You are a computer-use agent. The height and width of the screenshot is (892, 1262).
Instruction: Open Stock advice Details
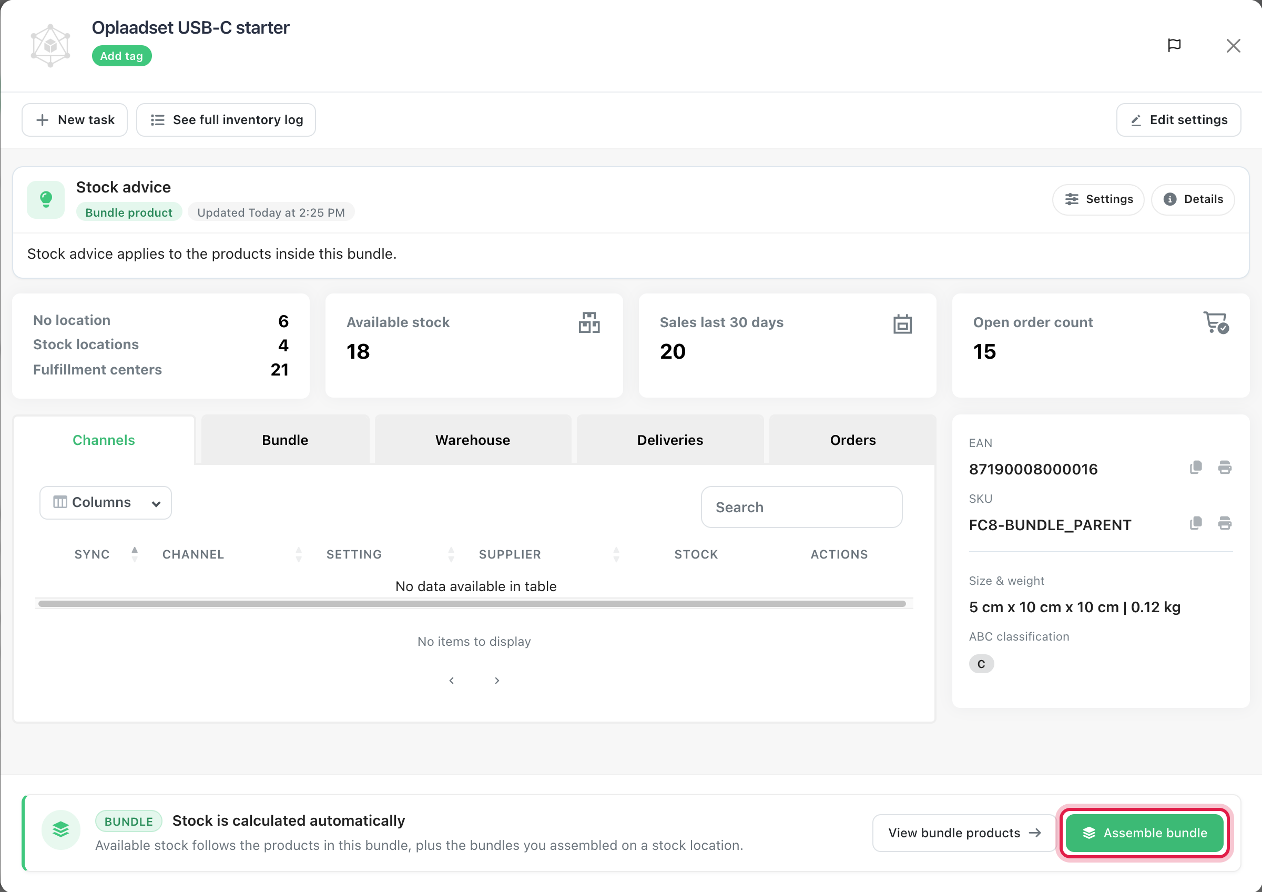pos(1193,199)
